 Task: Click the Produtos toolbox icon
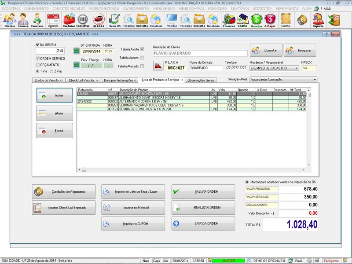tap(69, 20)
